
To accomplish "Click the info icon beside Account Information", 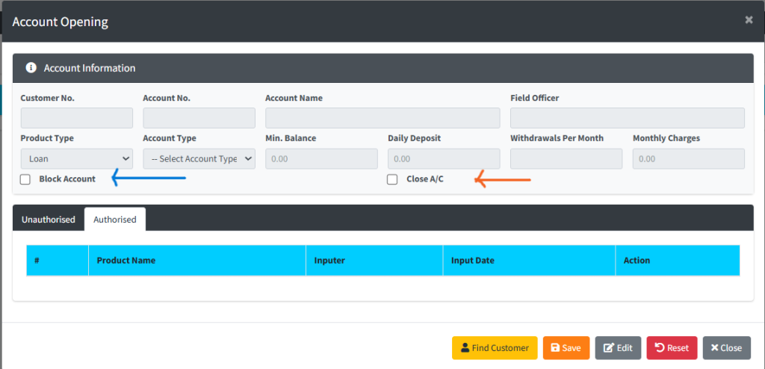I will pyautogui.click(x=31, y=68).
